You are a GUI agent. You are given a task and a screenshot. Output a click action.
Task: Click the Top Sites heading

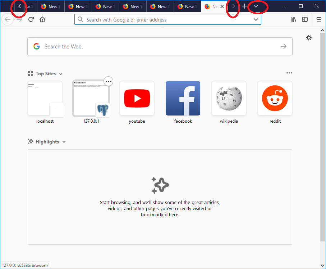click(46, 74)
